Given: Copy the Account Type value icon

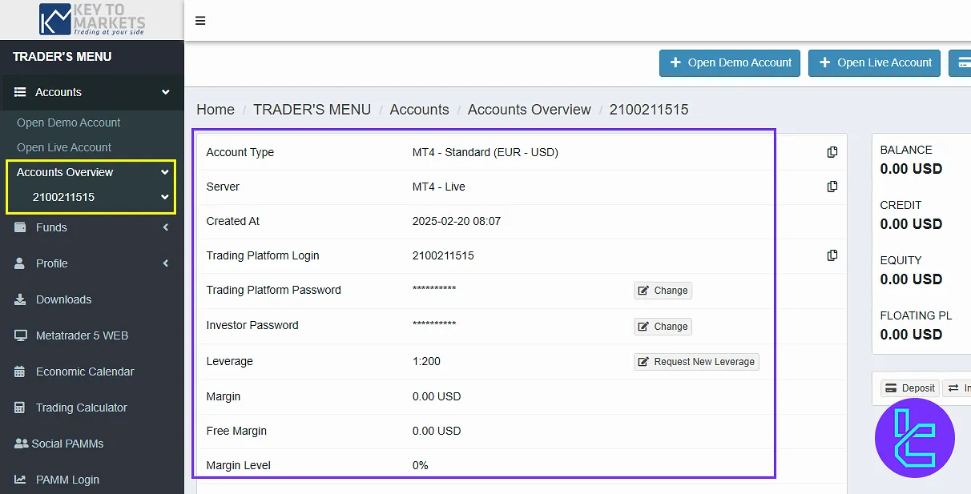Looking at the screenshot, I should click(832, 152).
